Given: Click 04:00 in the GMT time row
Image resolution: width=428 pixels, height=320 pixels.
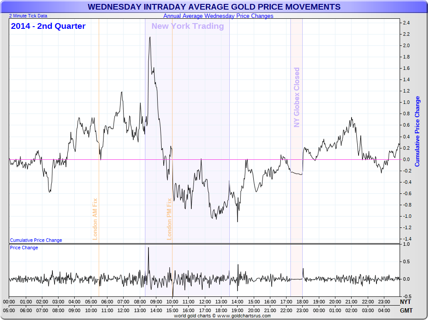Looking at the screenshot, I should pos(384,310).
